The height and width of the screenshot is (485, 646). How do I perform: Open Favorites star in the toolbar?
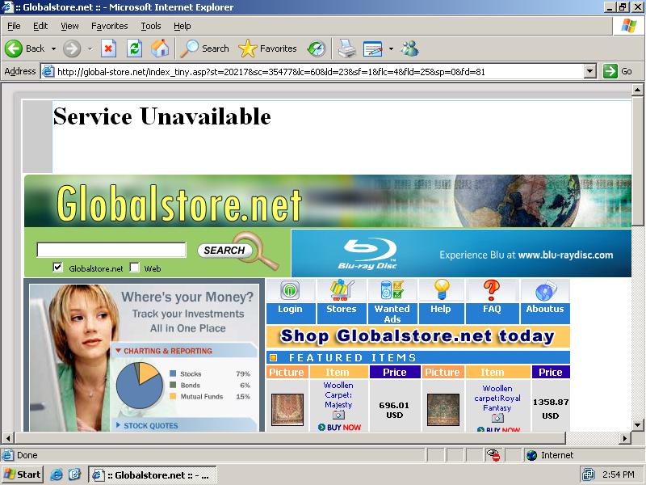point(247,48)
